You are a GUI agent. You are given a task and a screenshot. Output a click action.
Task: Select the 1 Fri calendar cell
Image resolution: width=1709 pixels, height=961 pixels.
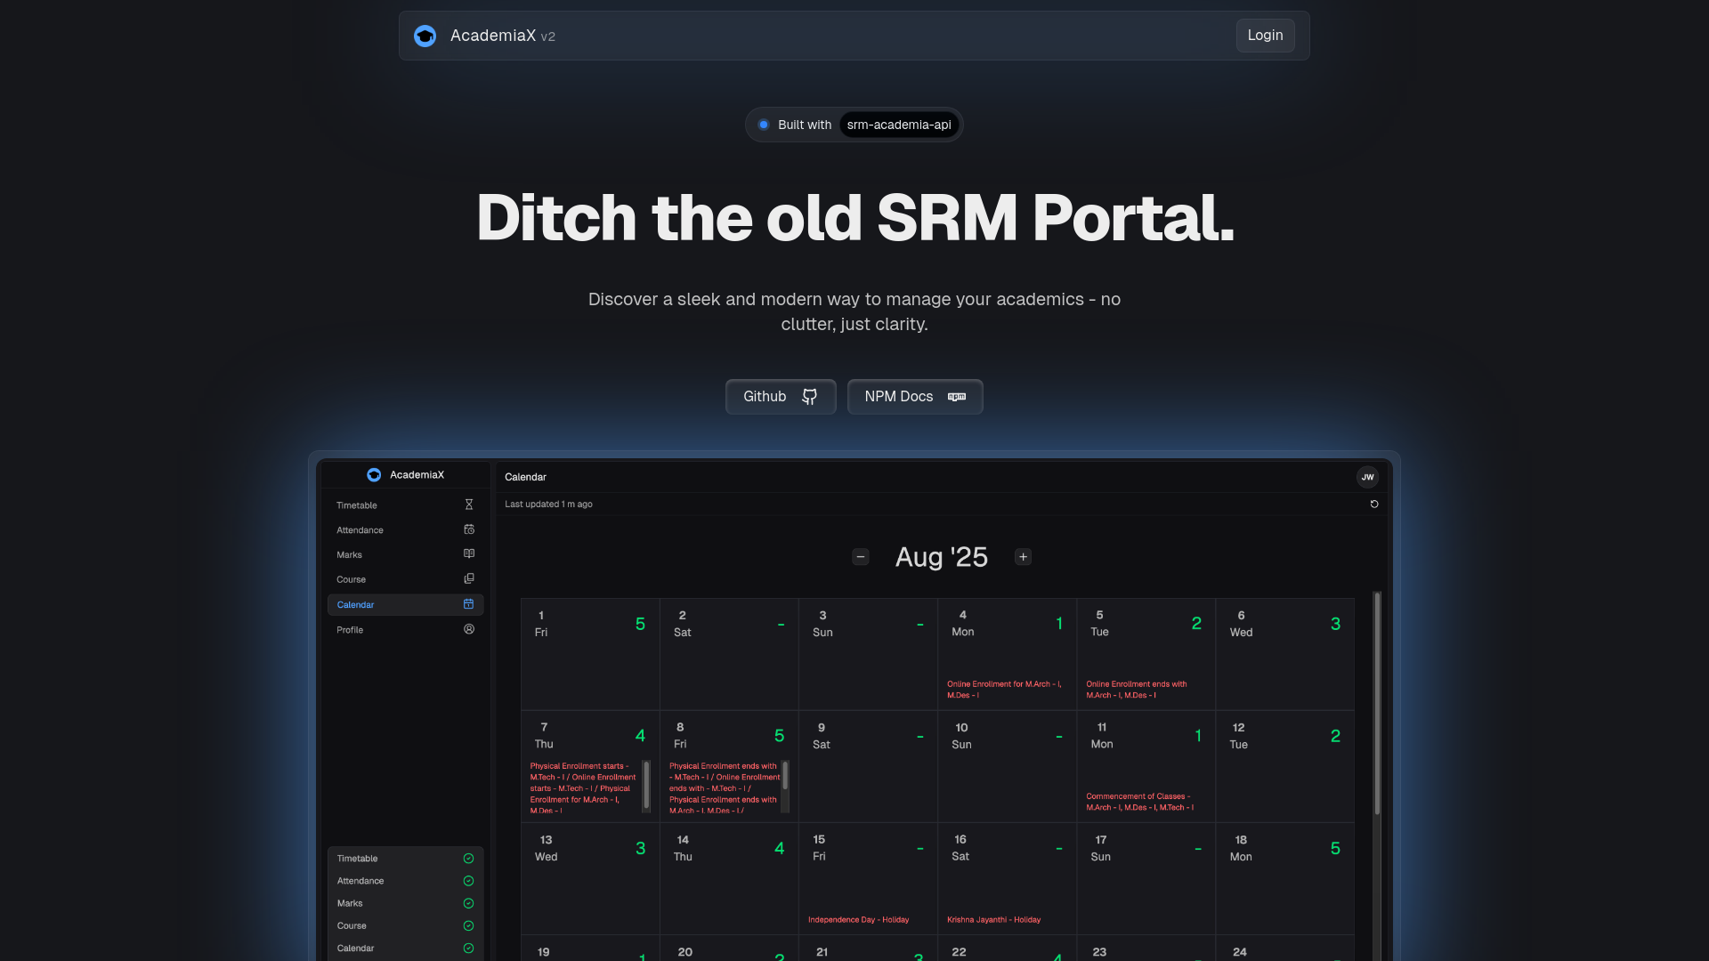point(590,654)
